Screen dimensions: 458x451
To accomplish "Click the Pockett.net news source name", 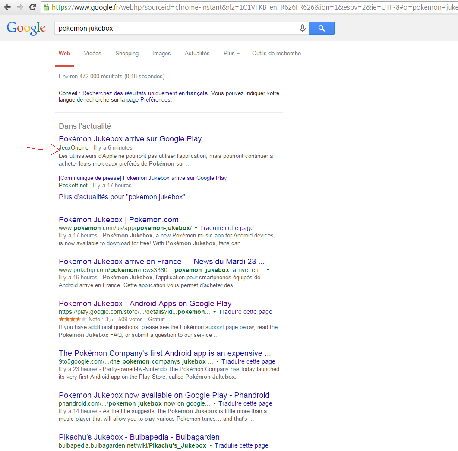I will [73, 185].
